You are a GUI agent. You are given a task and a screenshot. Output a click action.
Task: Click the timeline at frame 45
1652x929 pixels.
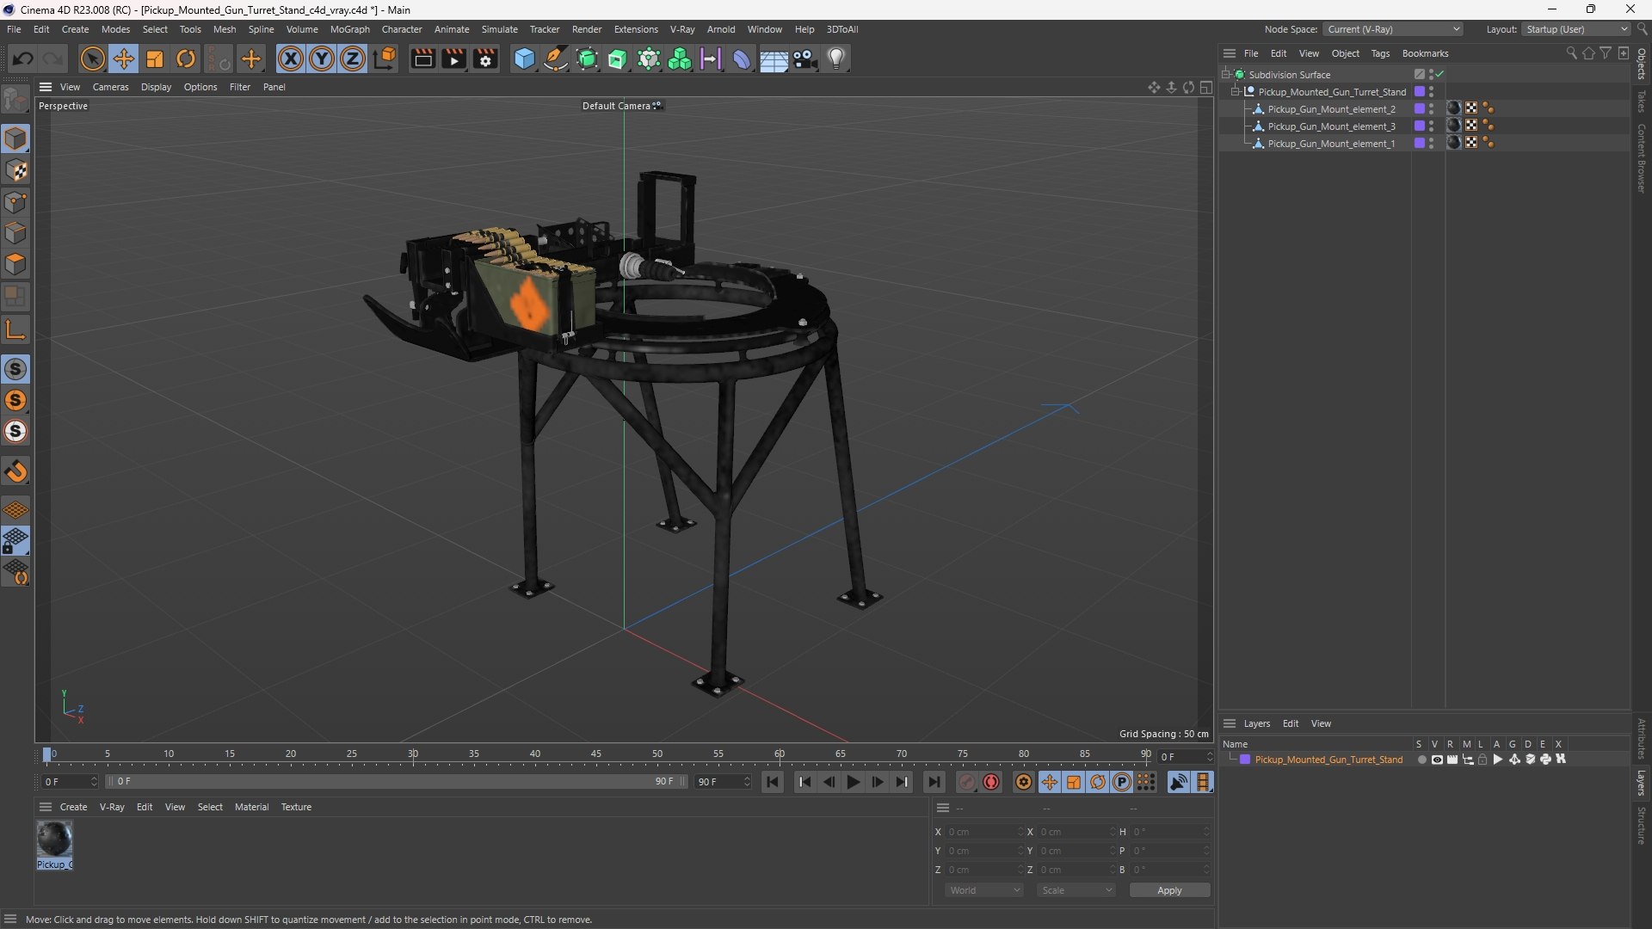coord(596,754)
